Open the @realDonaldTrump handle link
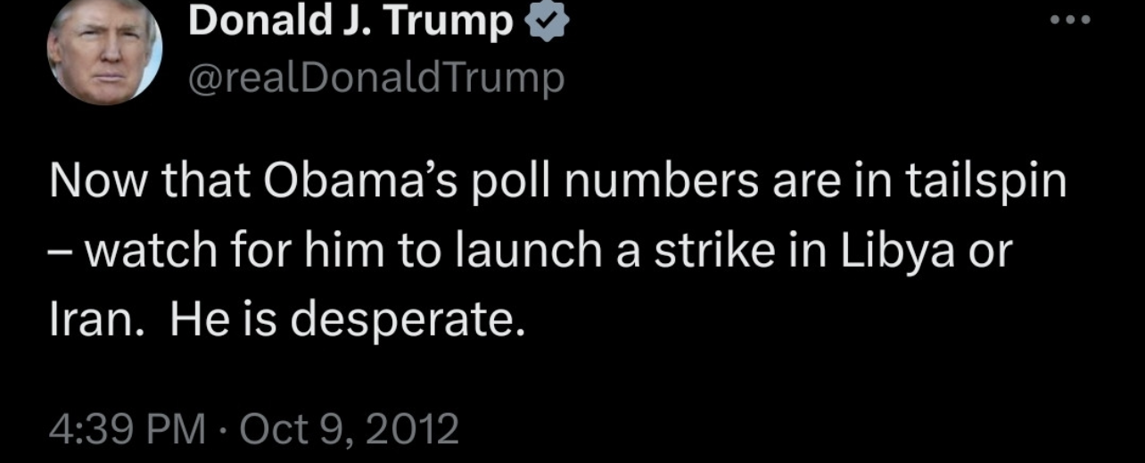 tap(376, 79)
